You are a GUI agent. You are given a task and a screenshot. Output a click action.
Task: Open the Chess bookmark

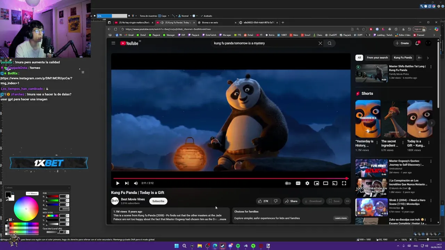pos(317,35)
